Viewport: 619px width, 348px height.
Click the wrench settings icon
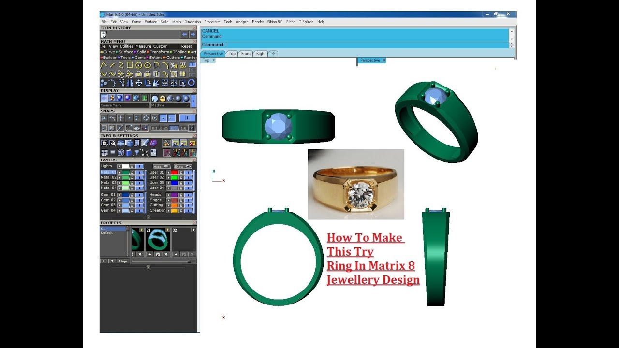pyautogui.click(x=112, y=143)
